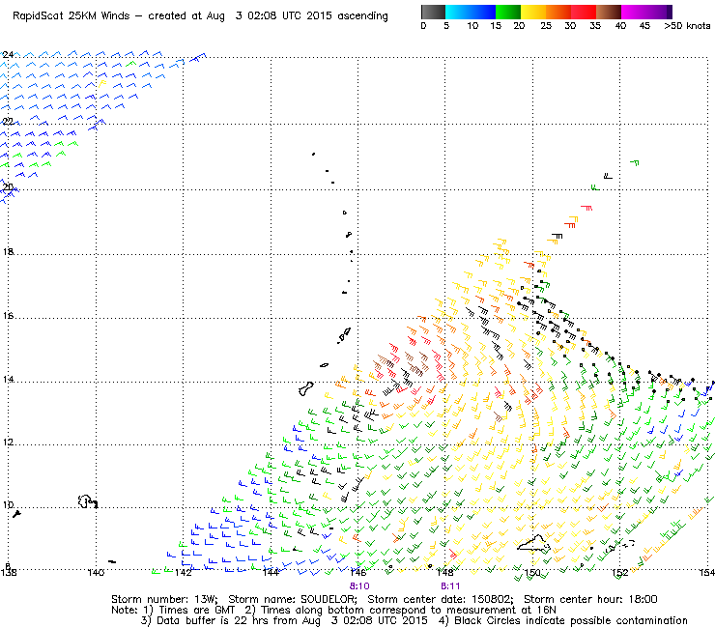This screenshot has width=715, height=628.
Task: Click the green wind barb near 20.5N 153E
Action: click(634, 162)
